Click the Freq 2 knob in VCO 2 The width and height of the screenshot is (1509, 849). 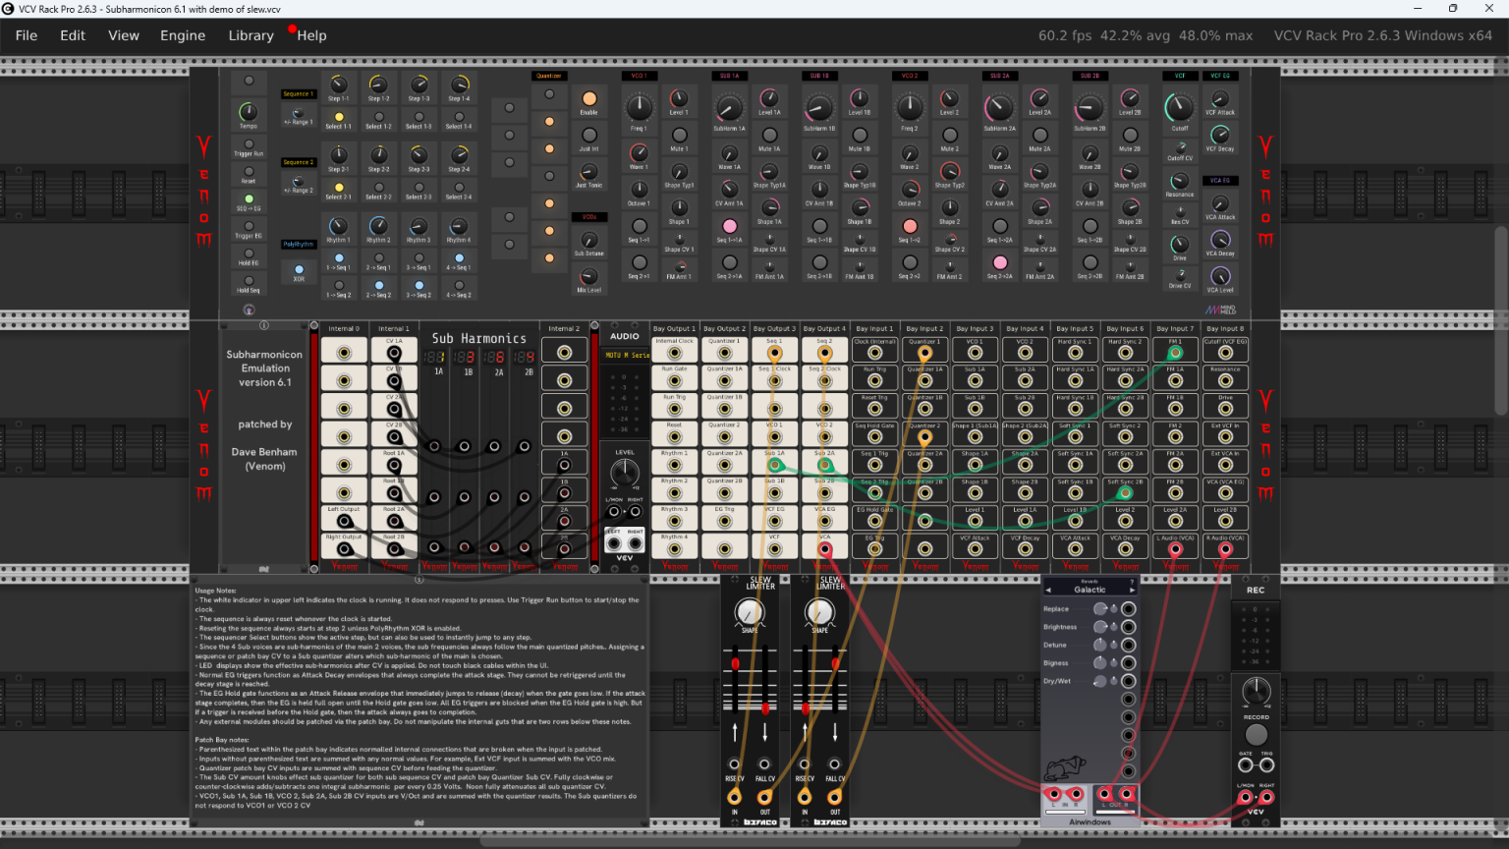pos(910,108)
